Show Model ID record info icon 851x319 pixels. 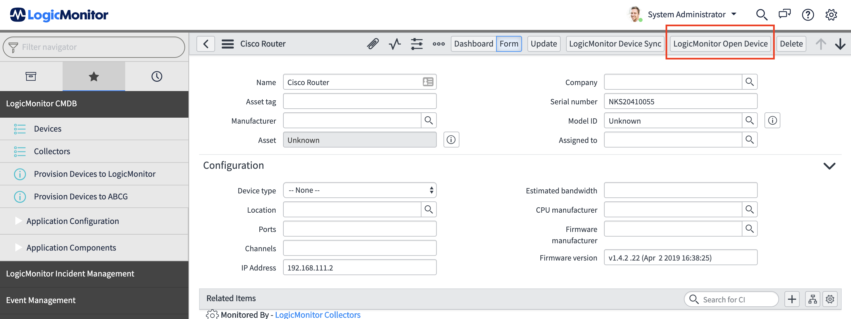click(x=772, y=120)
